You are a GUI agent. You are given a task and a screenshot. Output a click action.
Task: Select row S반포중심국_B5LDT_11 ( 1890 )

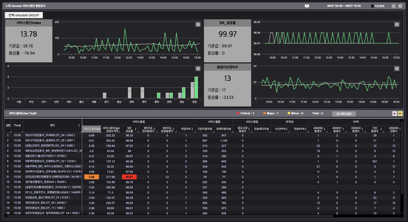tap(202, 208)
